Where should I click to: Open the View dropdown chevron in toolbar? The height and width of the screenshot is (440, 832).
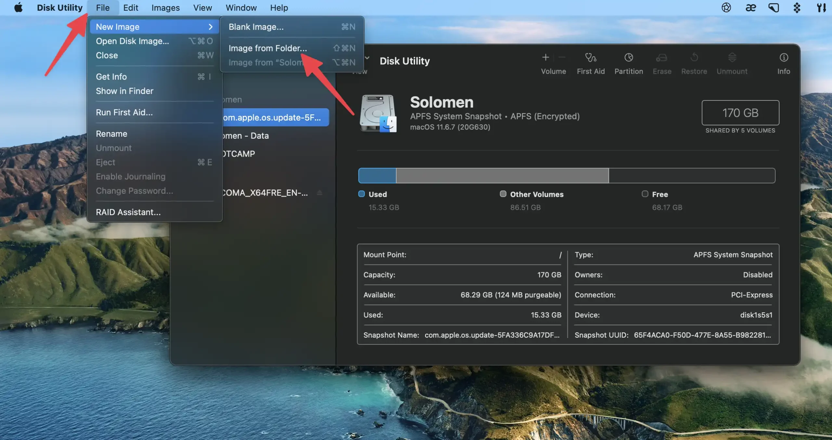point(367,58)
